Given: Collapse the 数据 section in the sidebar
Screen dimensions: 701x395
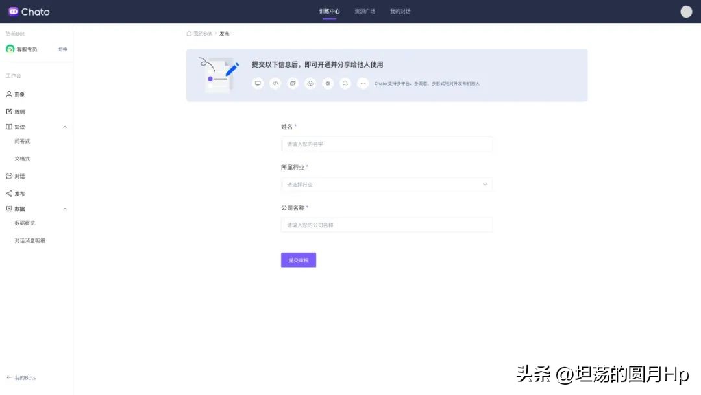Looking at the screenshot, I should coord(64,209).
